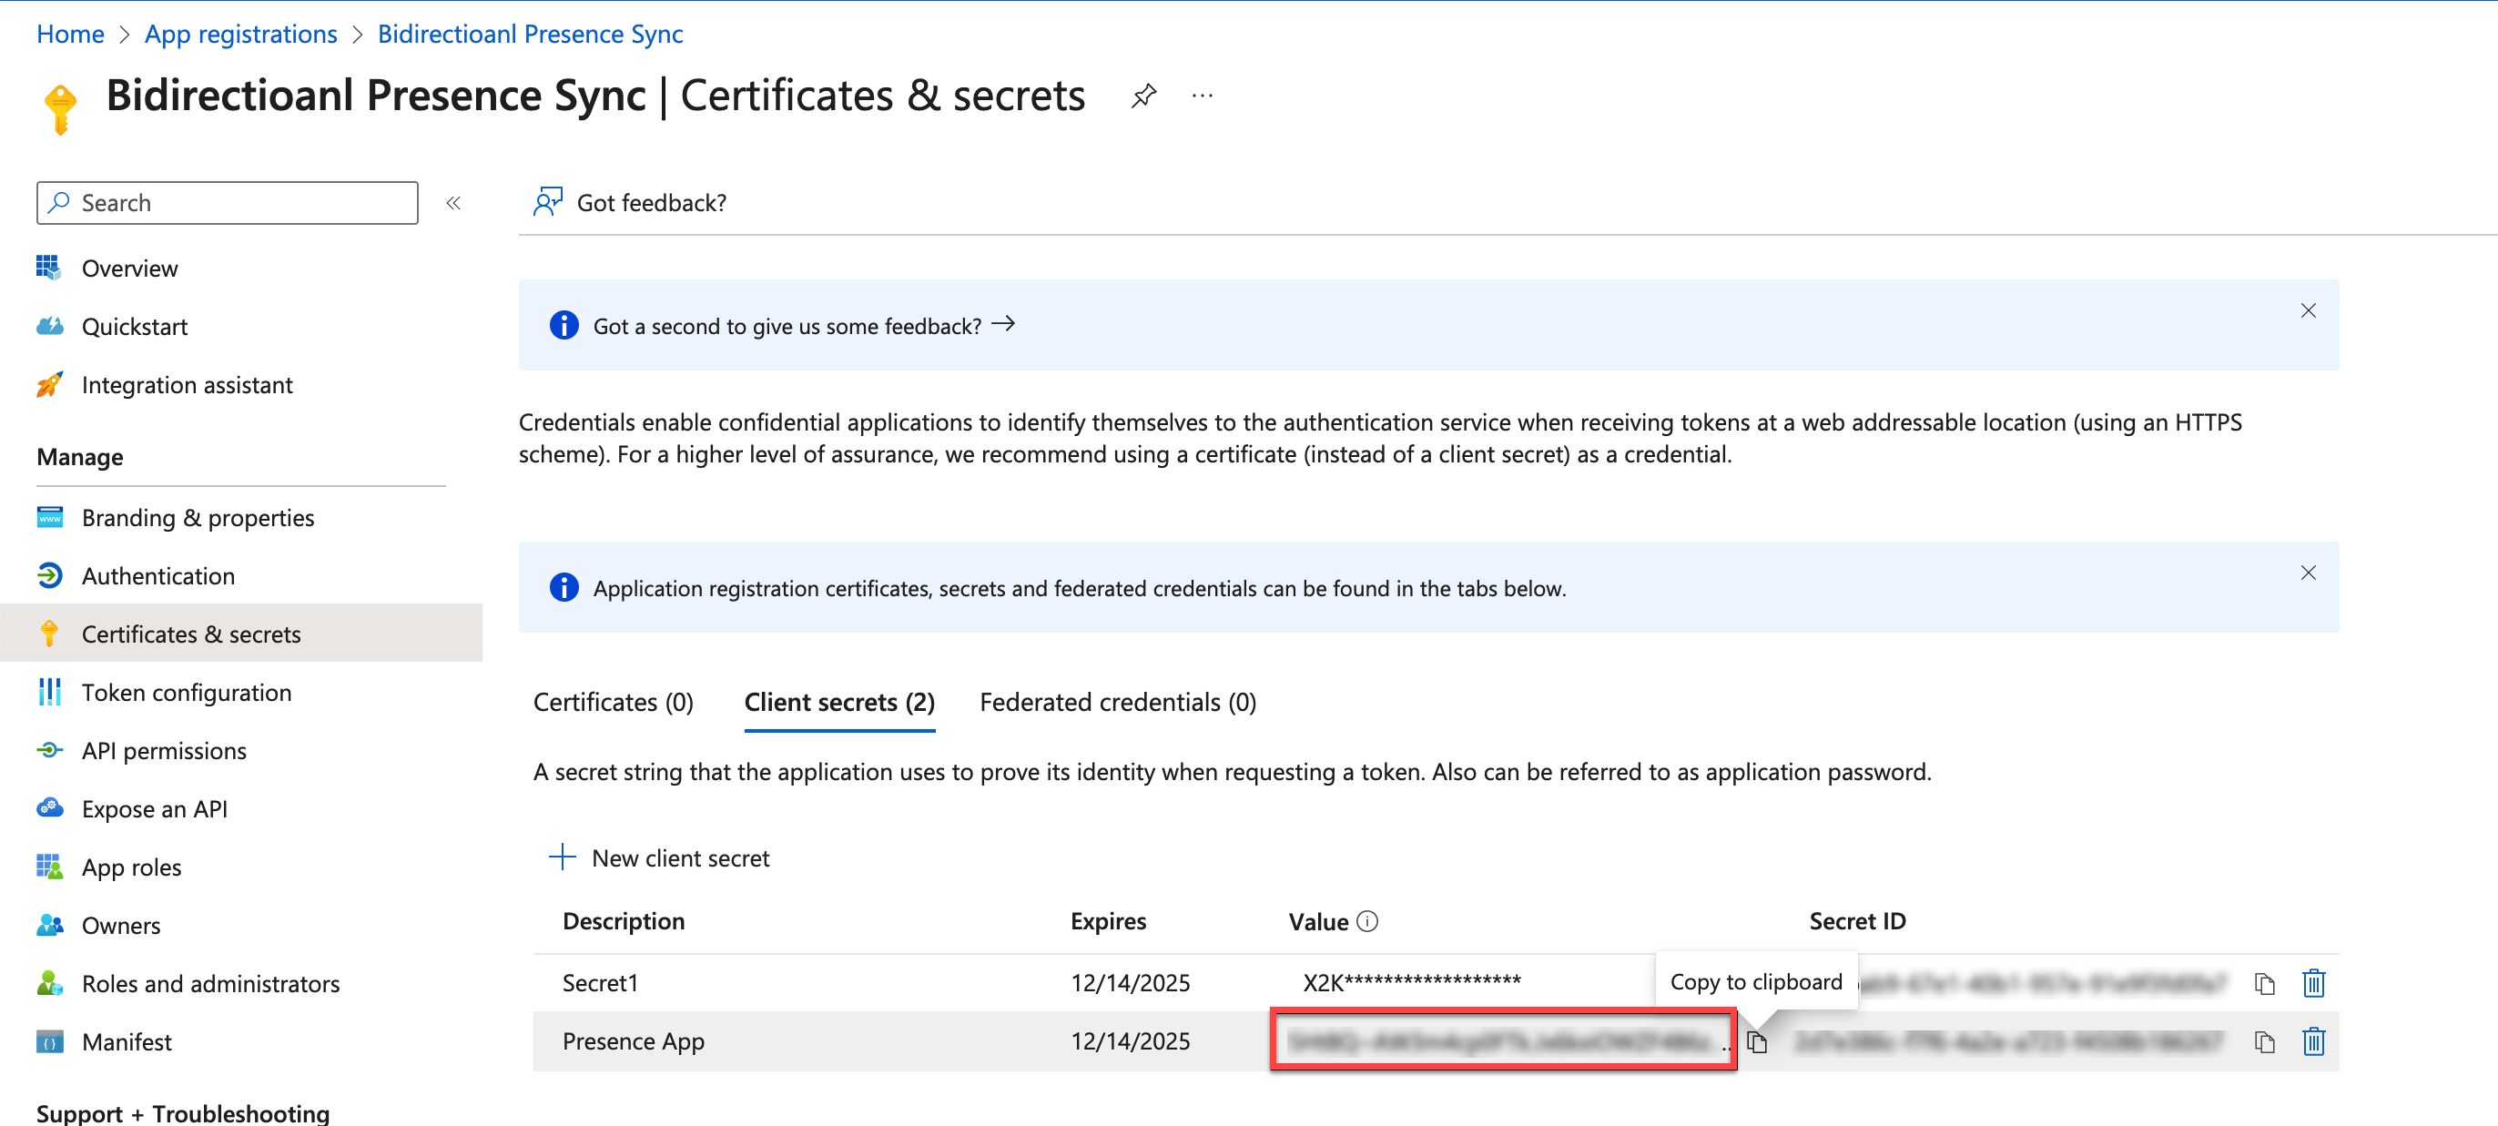2498x1126 pixels.
Task: Select the Presence App description cell
Action: click(634, 1040)
